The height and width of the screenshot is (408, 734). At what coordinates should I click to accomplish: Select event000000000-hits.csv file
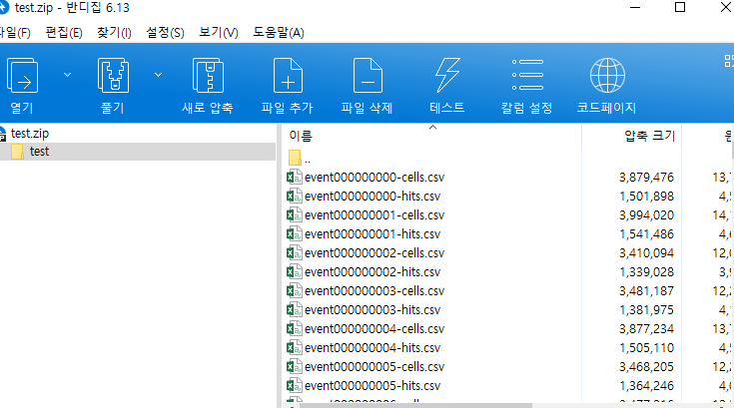372,197
